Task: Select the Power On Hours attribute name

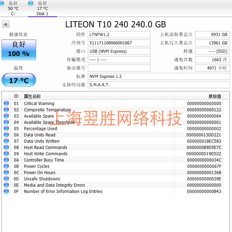Action: point(39,173)
